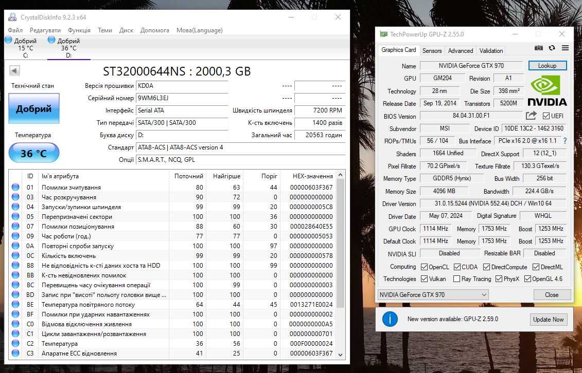This screenshot has width=582, height=373.
Task: Click the 20563 годин total hours value
Action: coord(320,135)
